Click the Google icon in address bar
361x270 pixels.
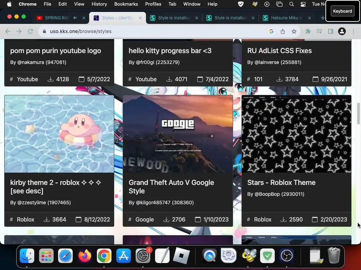tap(271, 31)
